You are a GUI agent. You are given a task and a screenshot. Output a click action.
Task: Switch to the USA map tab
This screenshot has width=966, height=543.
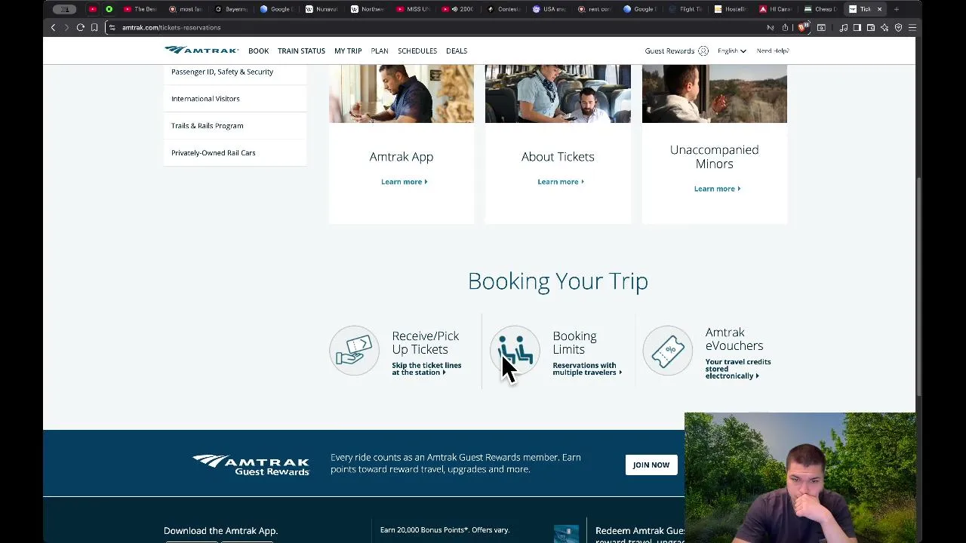click(x=549, y=9)
